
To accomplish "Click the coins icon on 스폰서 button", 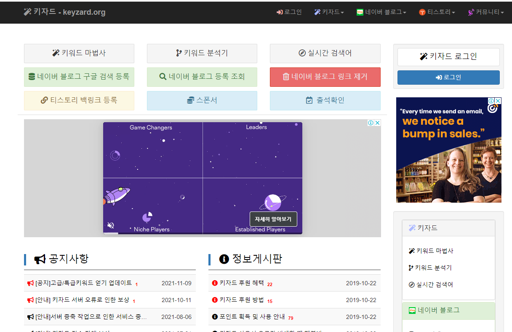I will click(190, 101).
